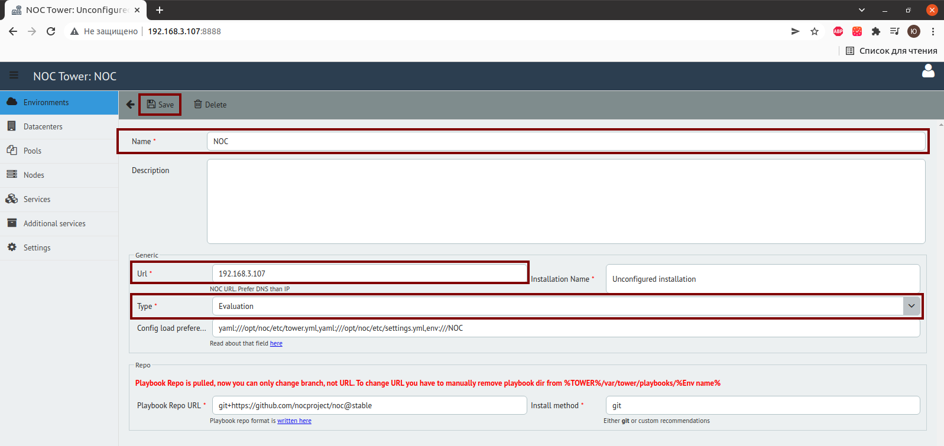
Task: Open the Extensions puzzle icon
Action: point(876,31)
